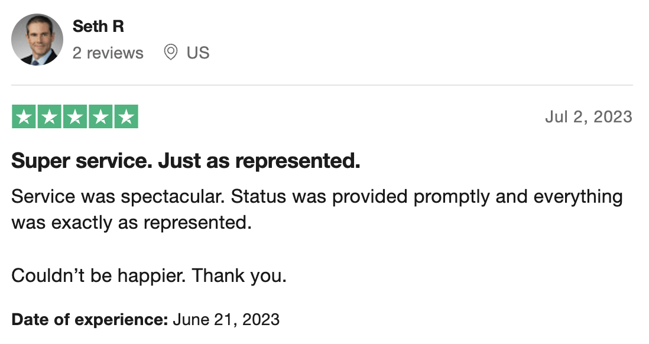This screenshot has width=649, height=344.
Task: Click the fifth green rating star
Action: [126, 117]
